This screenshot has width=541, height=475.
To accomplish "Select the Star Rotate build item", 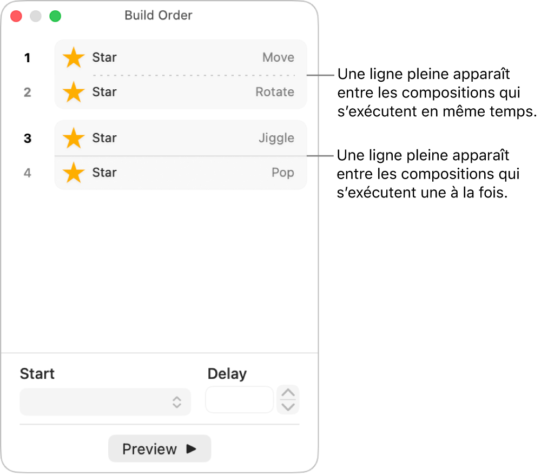I will click(179, 92).
